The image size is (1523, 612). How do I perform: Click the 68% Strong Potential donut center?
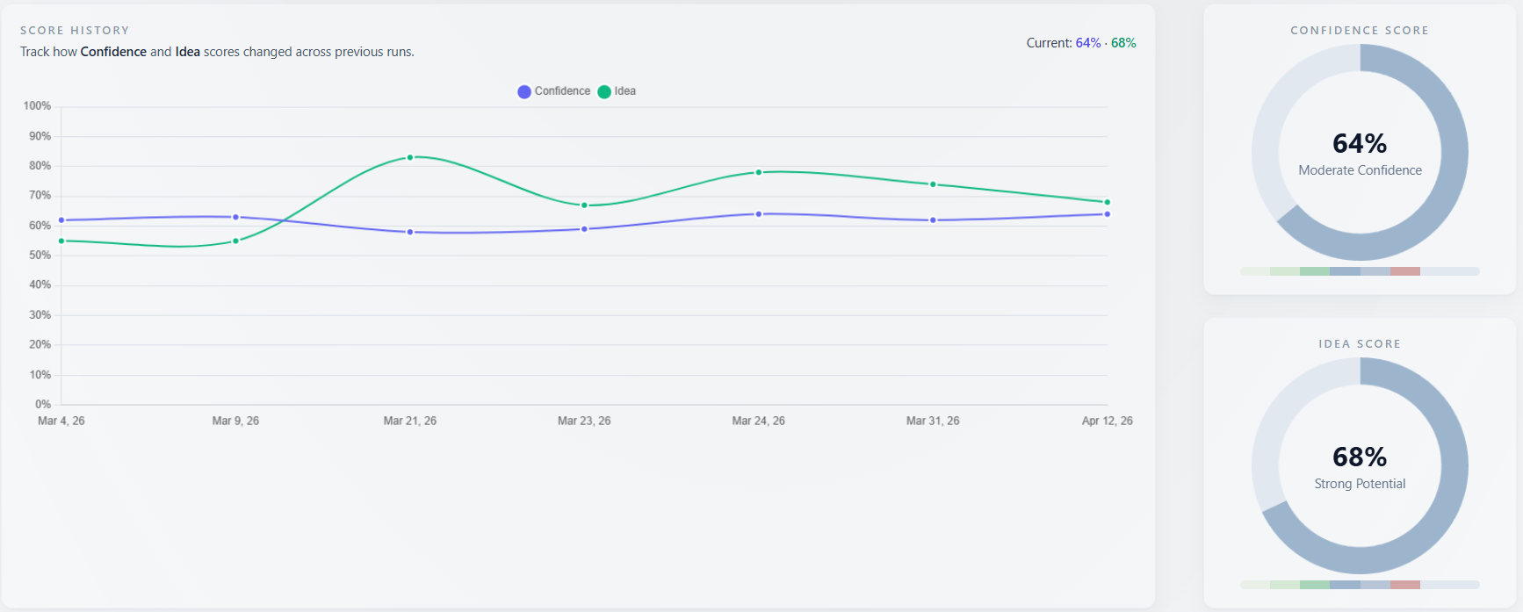(x=1360, y=466)
